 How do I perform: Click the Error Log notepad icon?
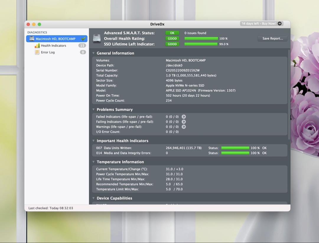(37, 52)
